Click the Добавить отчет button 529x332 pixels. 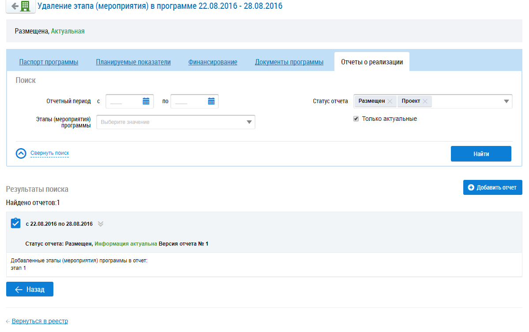(492, 187)
